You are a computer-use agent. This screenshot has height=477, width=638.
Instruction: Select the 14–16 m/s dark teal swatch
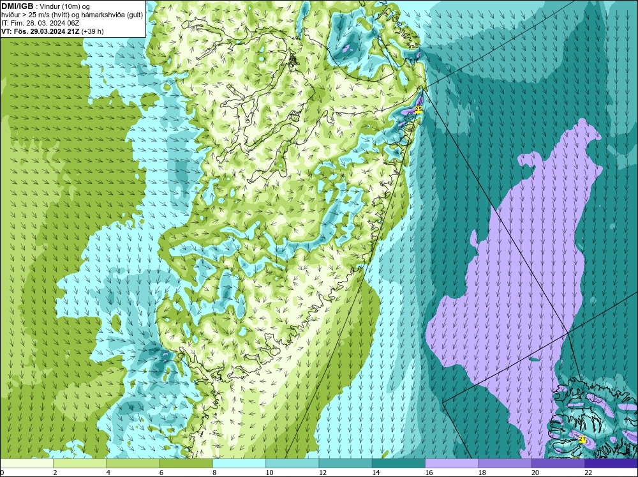399,463
